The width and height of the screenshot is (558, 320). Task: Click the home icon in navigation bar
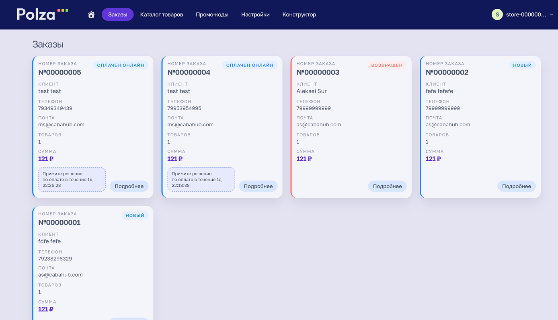(91, 14)
